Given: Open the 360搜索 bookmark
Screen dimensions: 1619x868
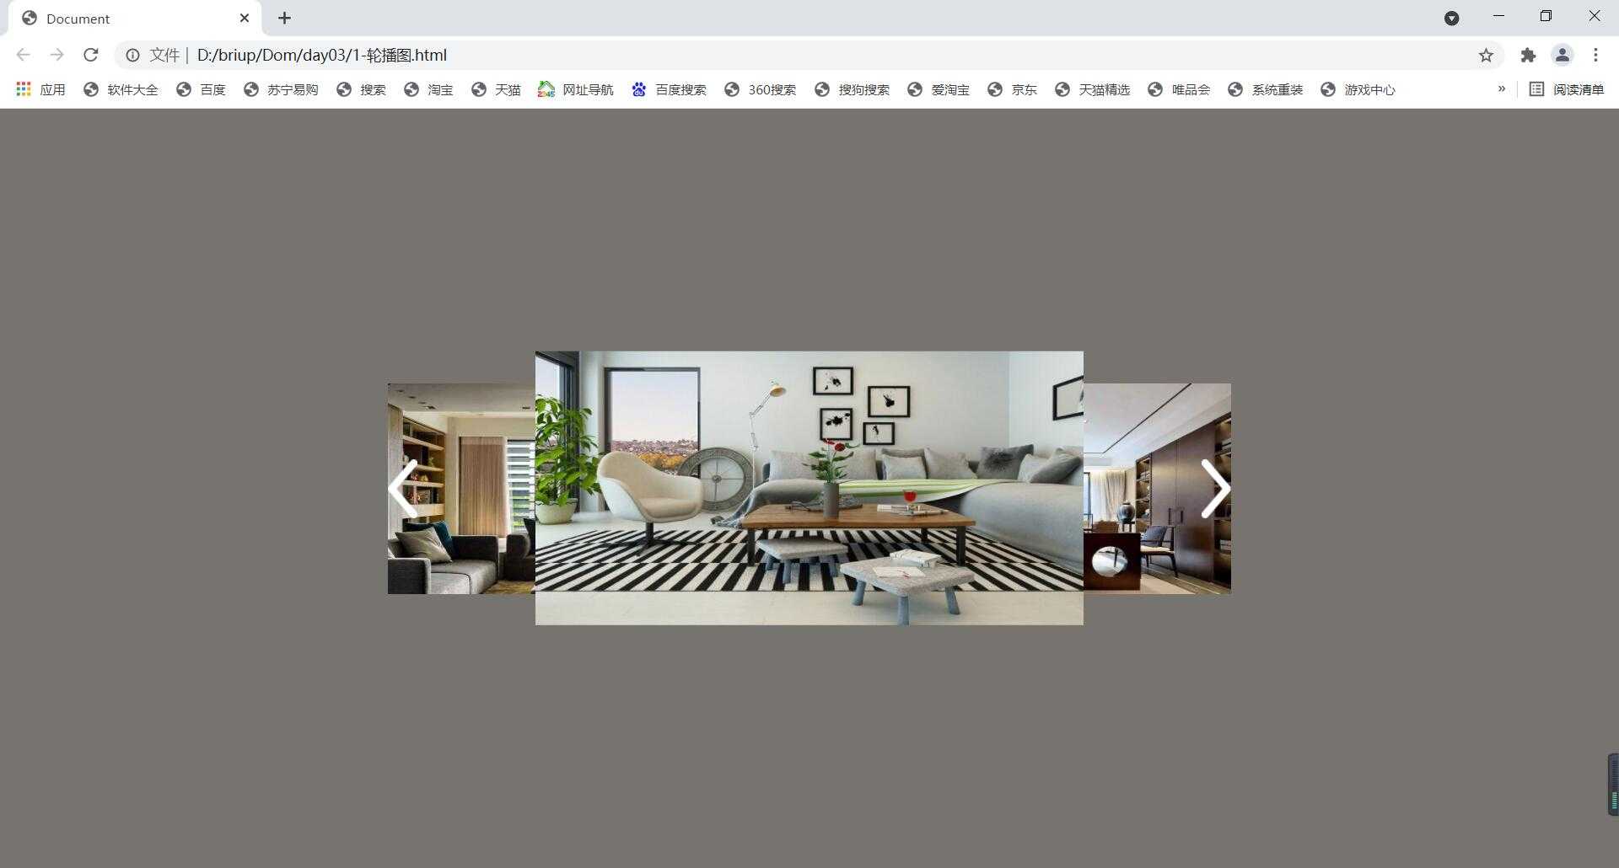Looking at the screenshot, I should [x=760, y=89].
